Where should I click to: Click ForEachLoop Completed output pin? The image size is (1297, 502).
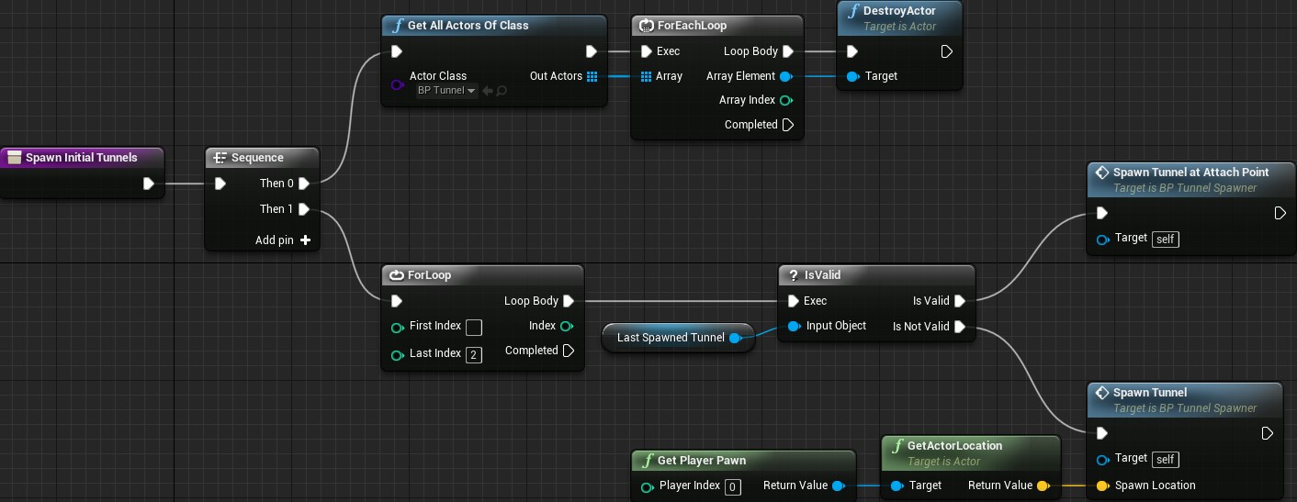787,125
